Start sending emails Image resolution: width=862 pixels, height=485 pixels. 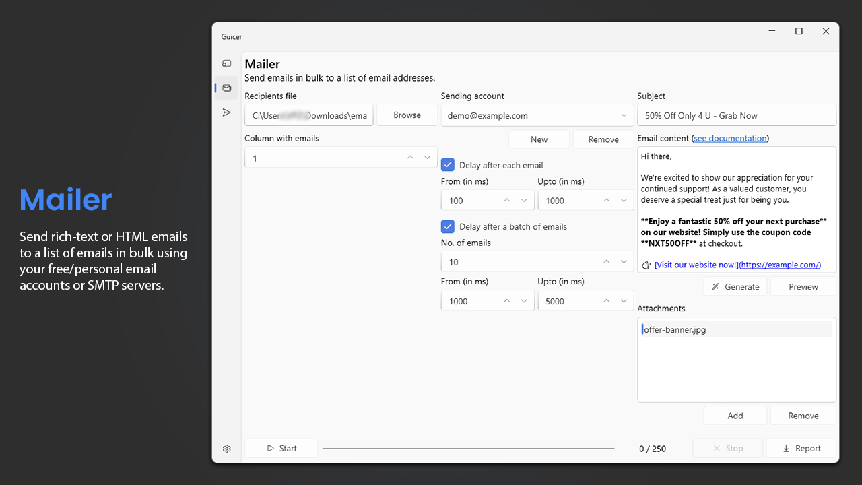281,448
